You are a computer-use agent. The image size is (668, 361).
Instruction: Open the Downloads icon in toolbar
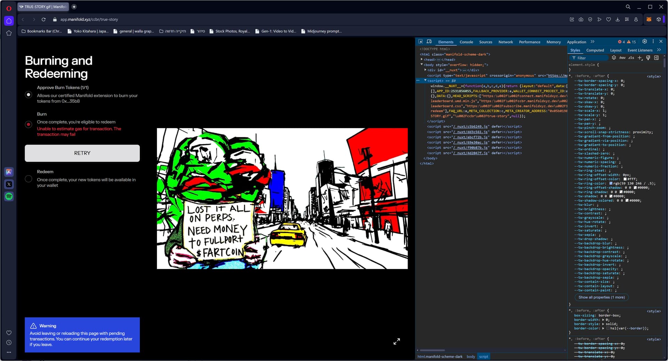tap(618, 19)
